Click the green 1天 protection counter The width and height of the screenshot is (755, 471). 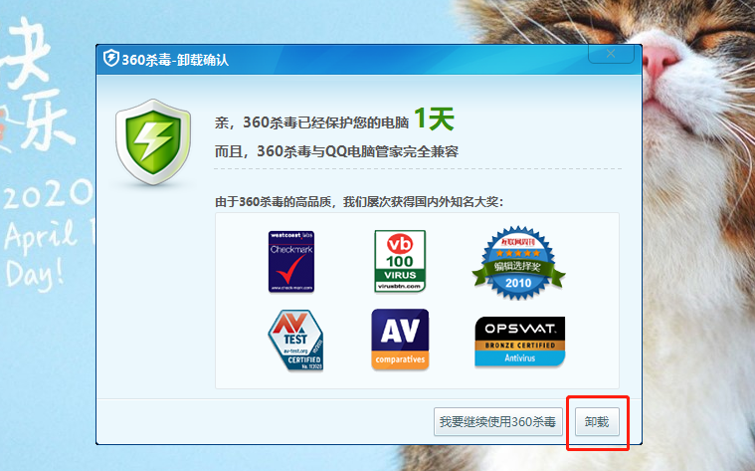(434, 119)
